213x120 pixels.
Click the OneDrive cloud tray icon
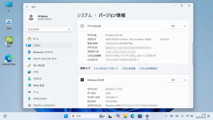click(x=171, y=116)
